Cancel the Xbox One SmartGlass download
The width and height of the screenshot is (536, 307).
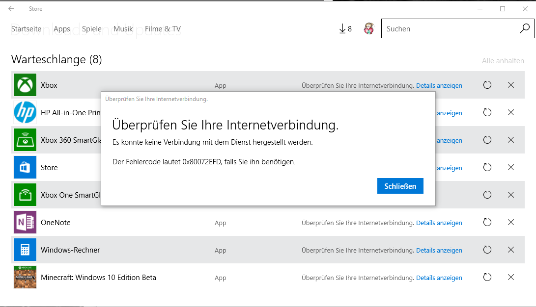pyautogui.click(x=511, y=195)
